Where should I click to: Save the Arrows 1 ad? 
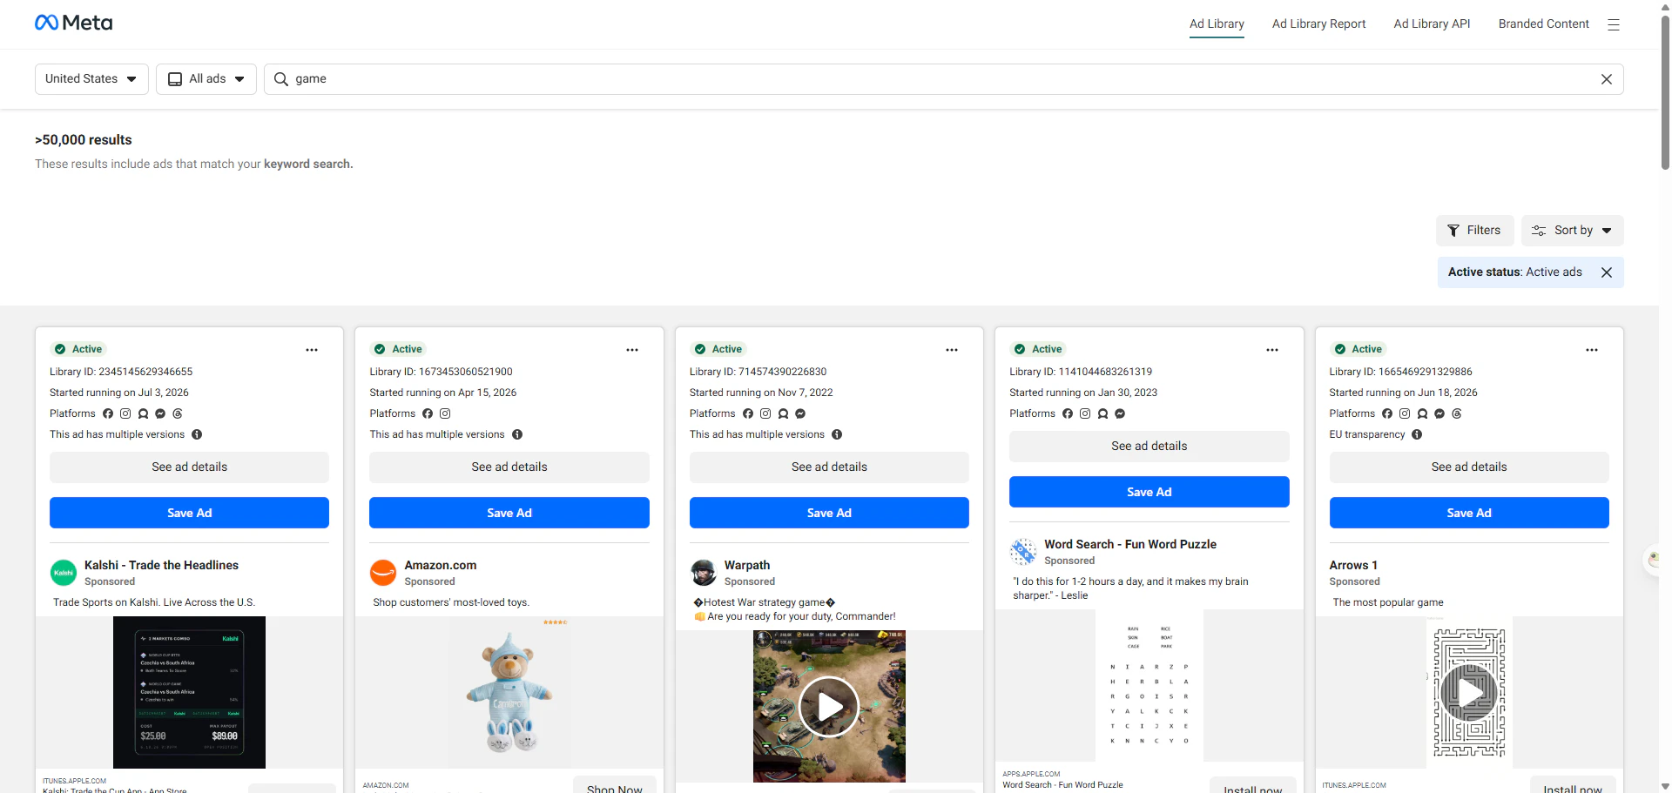(1469, 513)
